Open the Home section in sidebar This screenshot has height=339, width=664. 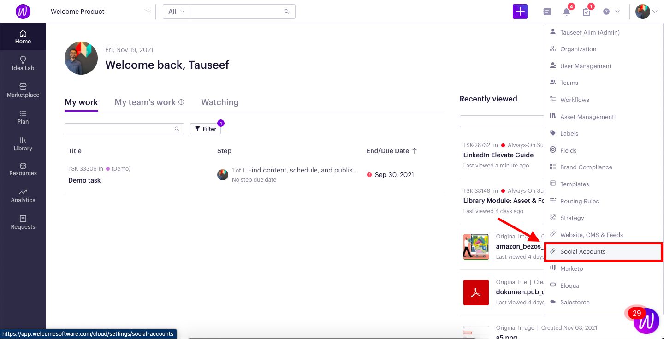click(x=23, y=37)
